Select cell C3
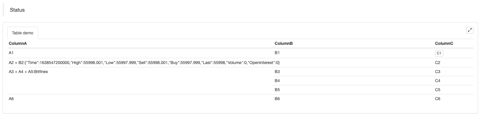The width and height of the screenshot is (481, 117). point(438,72)
